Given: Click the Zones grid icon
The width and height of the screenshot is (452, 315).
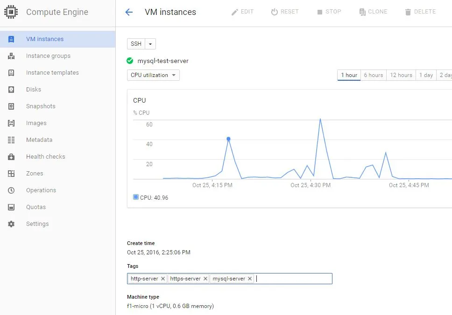Looking at the screenshot, I should pyautogui.click(x=11, y=174).
